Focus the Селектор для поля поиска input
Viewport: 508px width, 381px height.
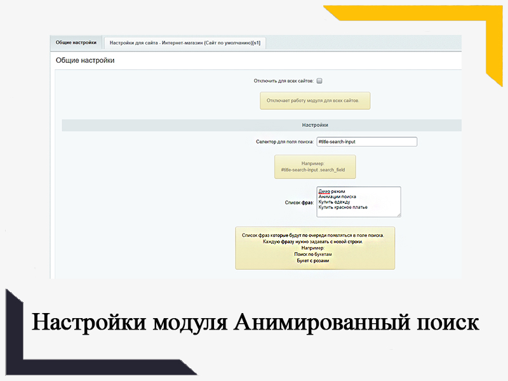pos(366,142)
